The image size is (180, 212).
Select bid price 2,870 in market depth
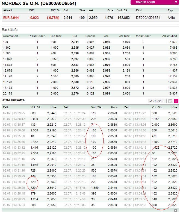[75, 93]
